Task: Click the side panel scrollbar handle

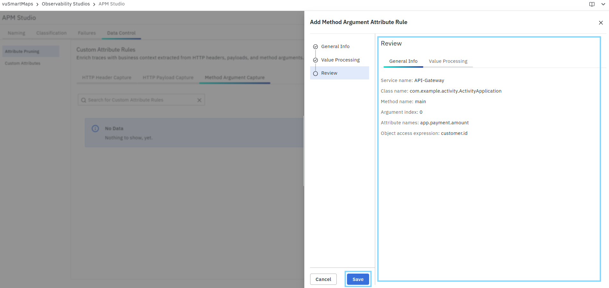Action: click(x=304, y=151)
